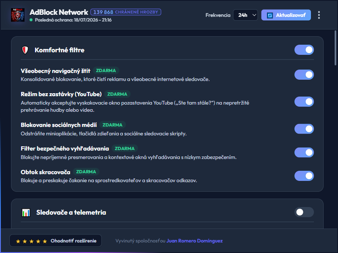
Task: Click the refresh icon inside Aktualizovať button
Action: coord(270,15)
